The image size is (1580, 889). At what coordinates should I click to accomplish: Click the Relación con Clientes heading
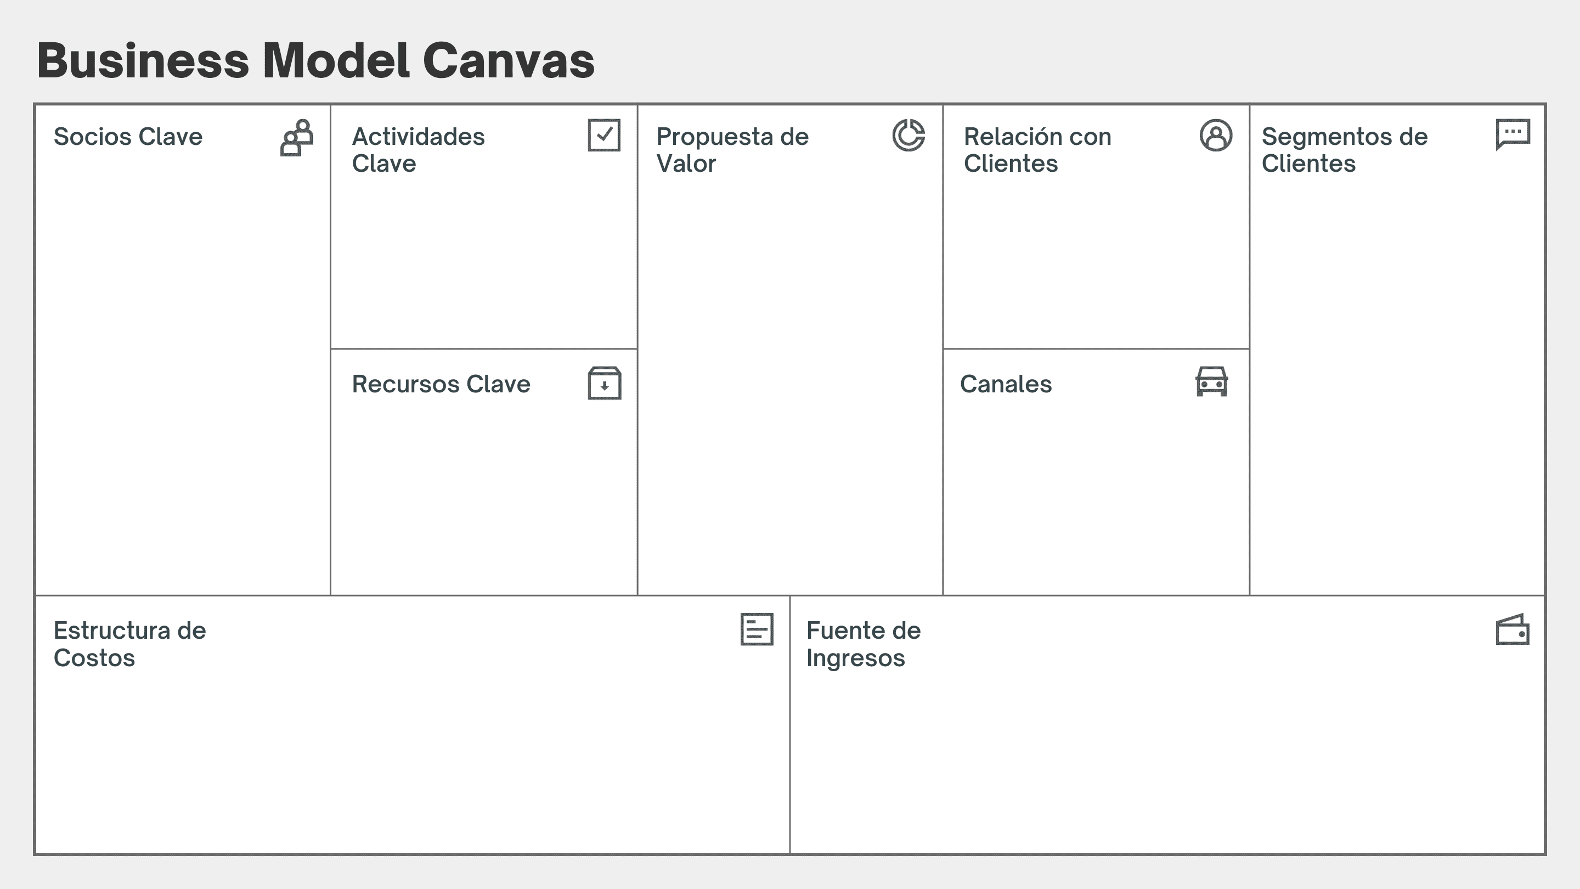1036,150
